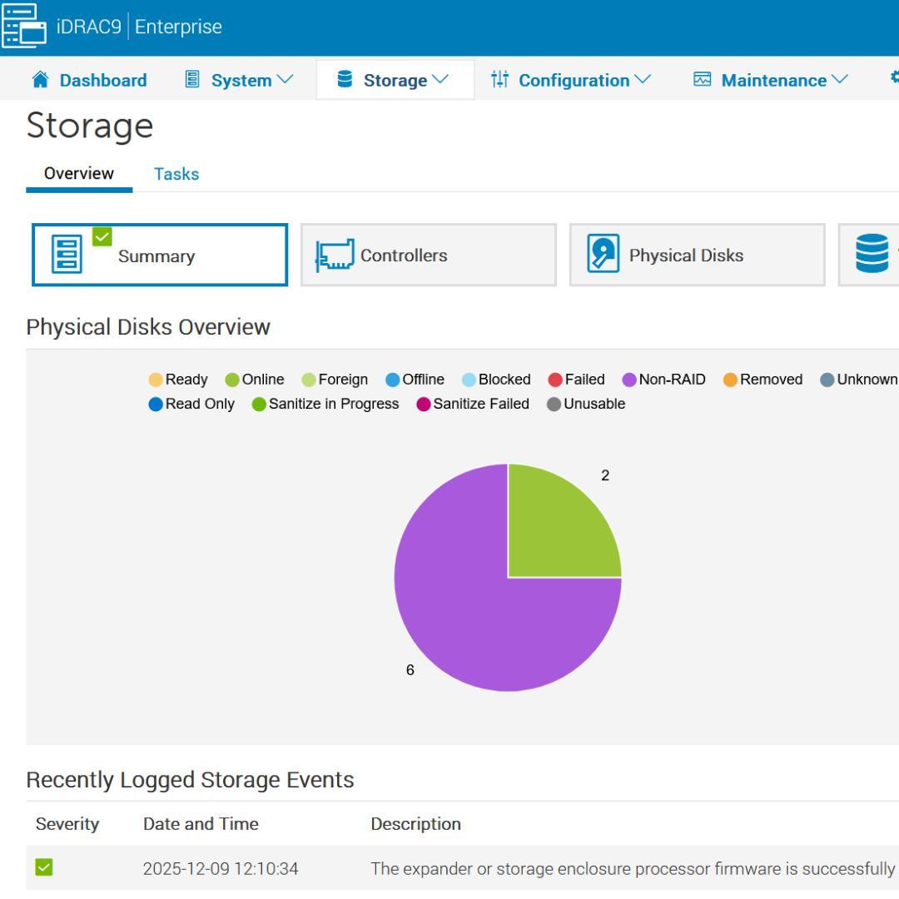Open the Summary panel icon
899x899 pixels.
coord(67,255)
